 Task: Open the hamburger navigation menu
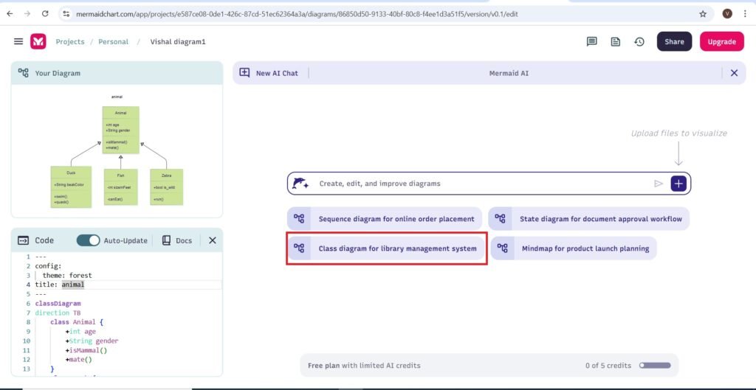[x=18, y=42]
